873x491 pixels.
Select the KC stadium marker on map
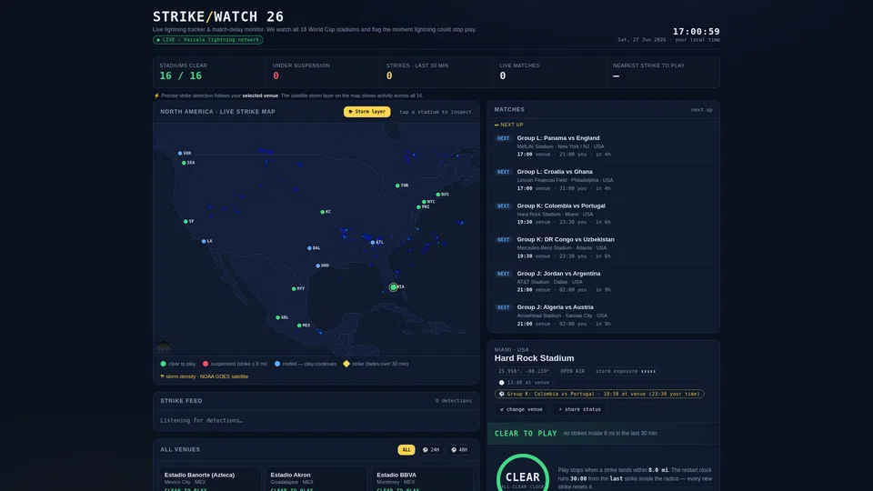coord(322,212)
